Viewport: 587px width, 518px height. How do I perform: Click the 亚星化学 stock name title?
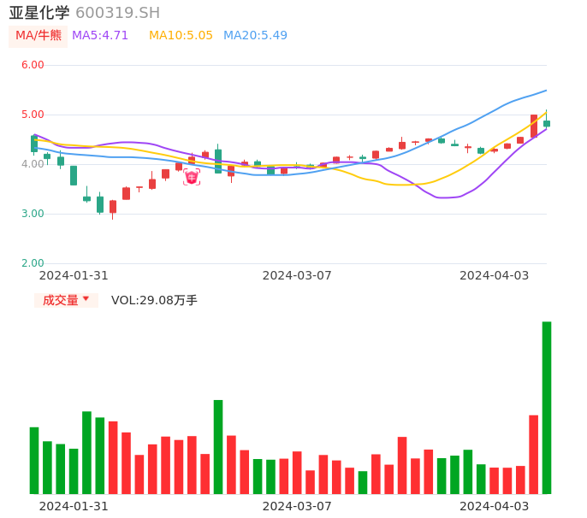click(39, 13)
